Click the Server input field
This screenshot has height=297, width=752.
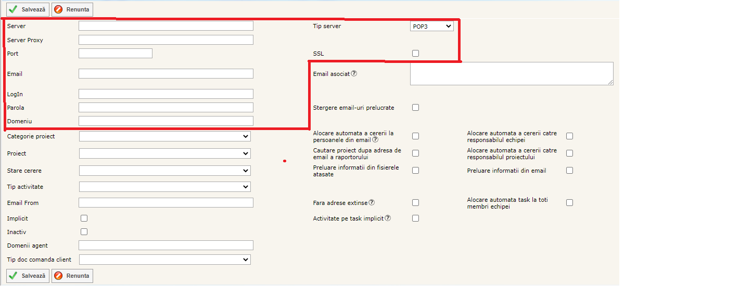[x=165, y=26]
